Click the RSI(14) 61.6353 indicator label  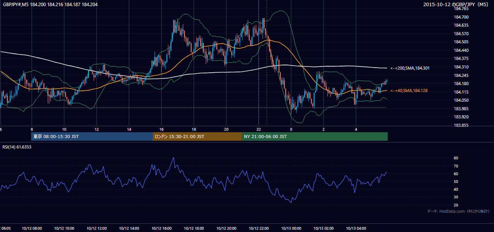tap(17, 147)
